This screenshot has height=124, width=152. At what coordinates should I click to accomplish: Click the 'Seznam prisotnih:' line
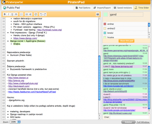pos(15,61)
